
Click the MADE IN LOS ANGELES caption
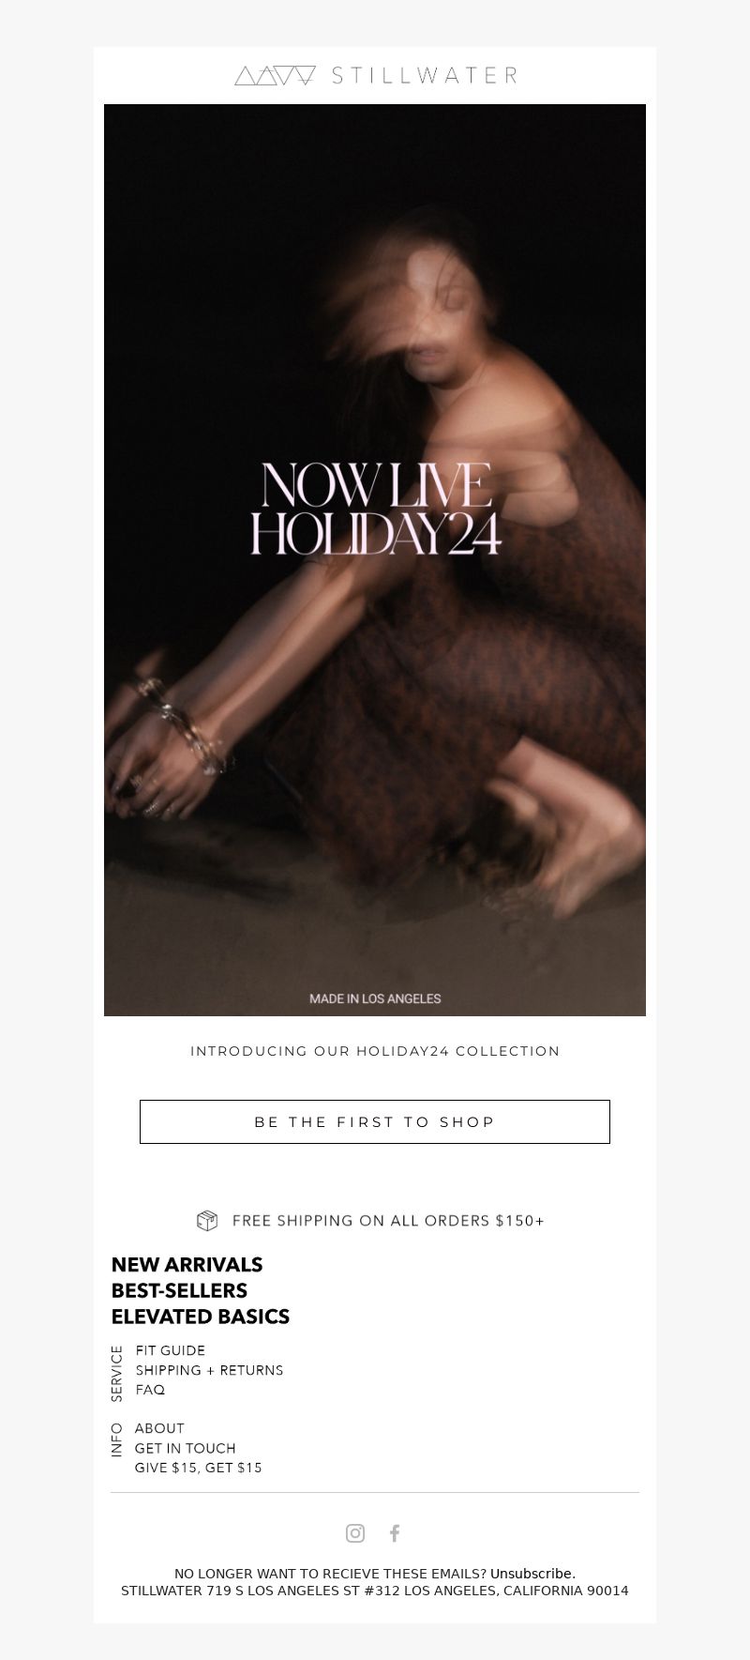point(375,998)
